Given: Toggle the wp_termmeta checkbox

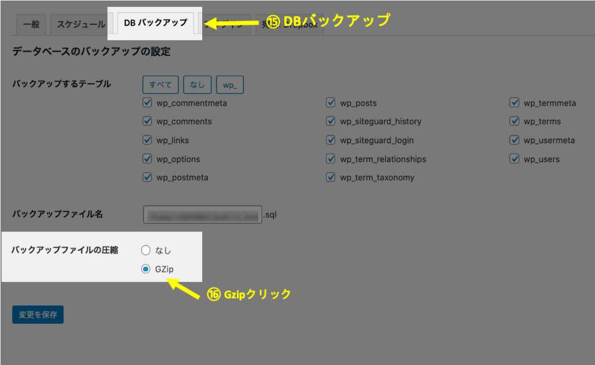Looking at the screenshot, I should [x=514, y=103].
